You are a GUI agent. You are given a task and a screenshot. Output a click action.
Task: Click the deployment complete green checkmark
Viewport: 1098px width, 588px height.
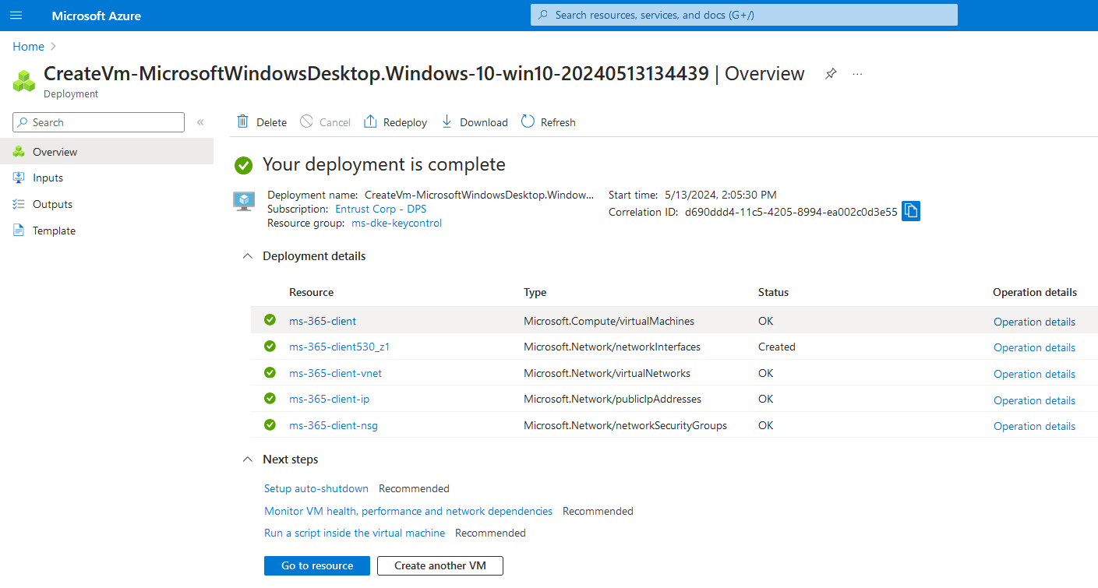[244, 165]
